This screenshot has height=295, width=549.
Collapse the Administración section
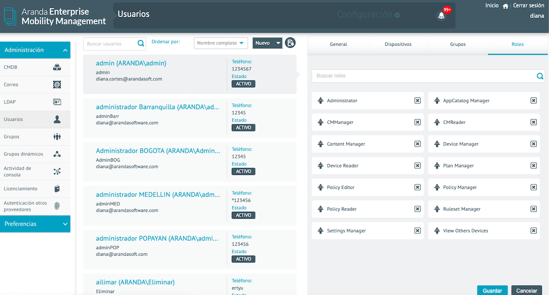click(x=65, y=50)
